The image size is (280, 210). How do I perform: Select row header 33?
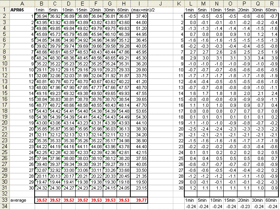pyautogui.click(x=5, y=200)
